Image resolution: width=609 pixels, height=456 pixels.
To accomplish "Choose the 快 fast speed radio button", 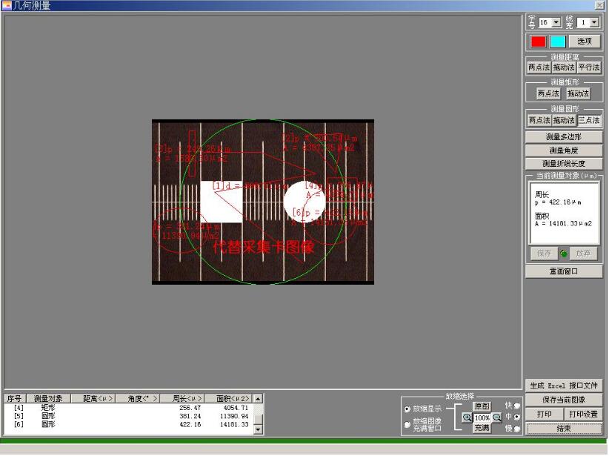I will click(x=516, y=406).
